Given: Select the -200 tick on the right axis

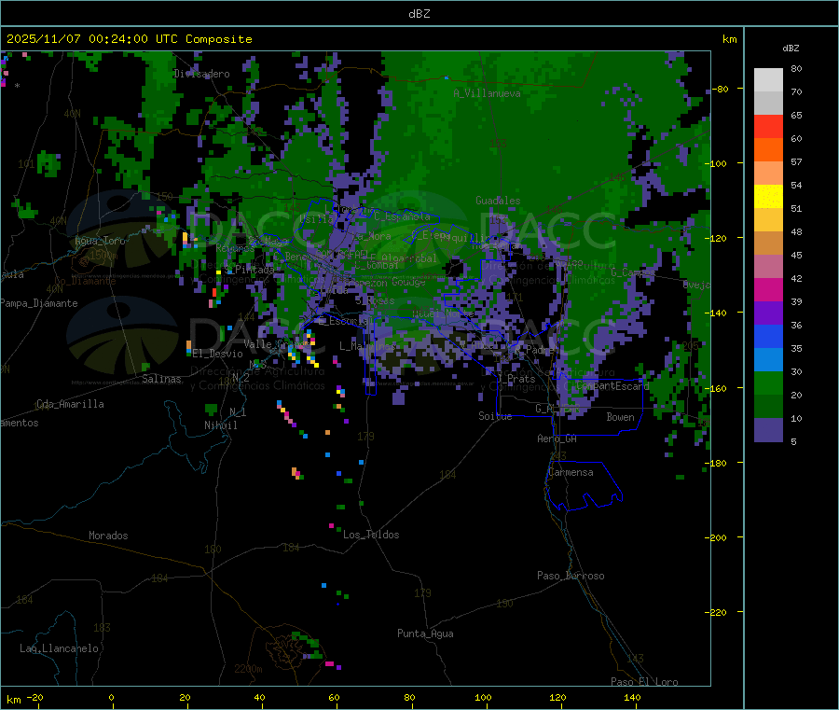Looking at the screenshot, I should pyautogui.click(x=717, y=537).
